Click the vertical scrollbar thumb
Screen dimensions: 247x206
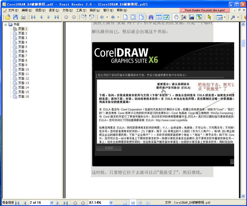coord(243,43)
